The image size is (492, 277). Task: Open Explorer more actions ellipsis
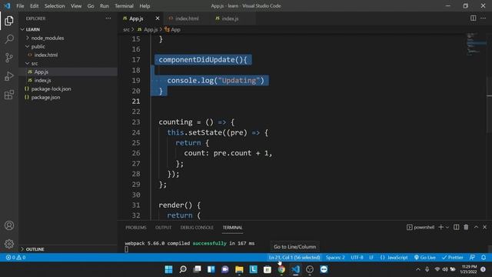pyautogui.click(x=108, y=18)
